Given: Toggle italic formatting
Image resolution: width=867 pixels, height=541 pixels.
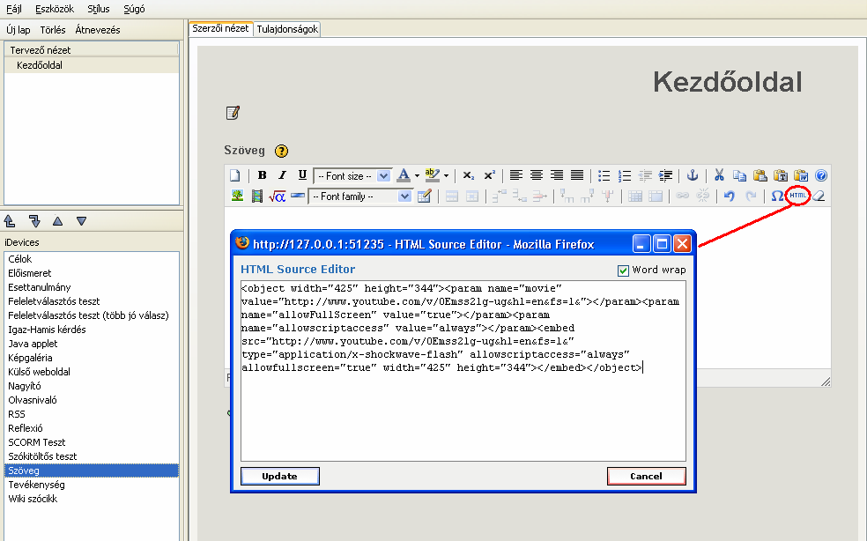Looking at the screenshot, I should pyautogui.click(x=282, y=175).
